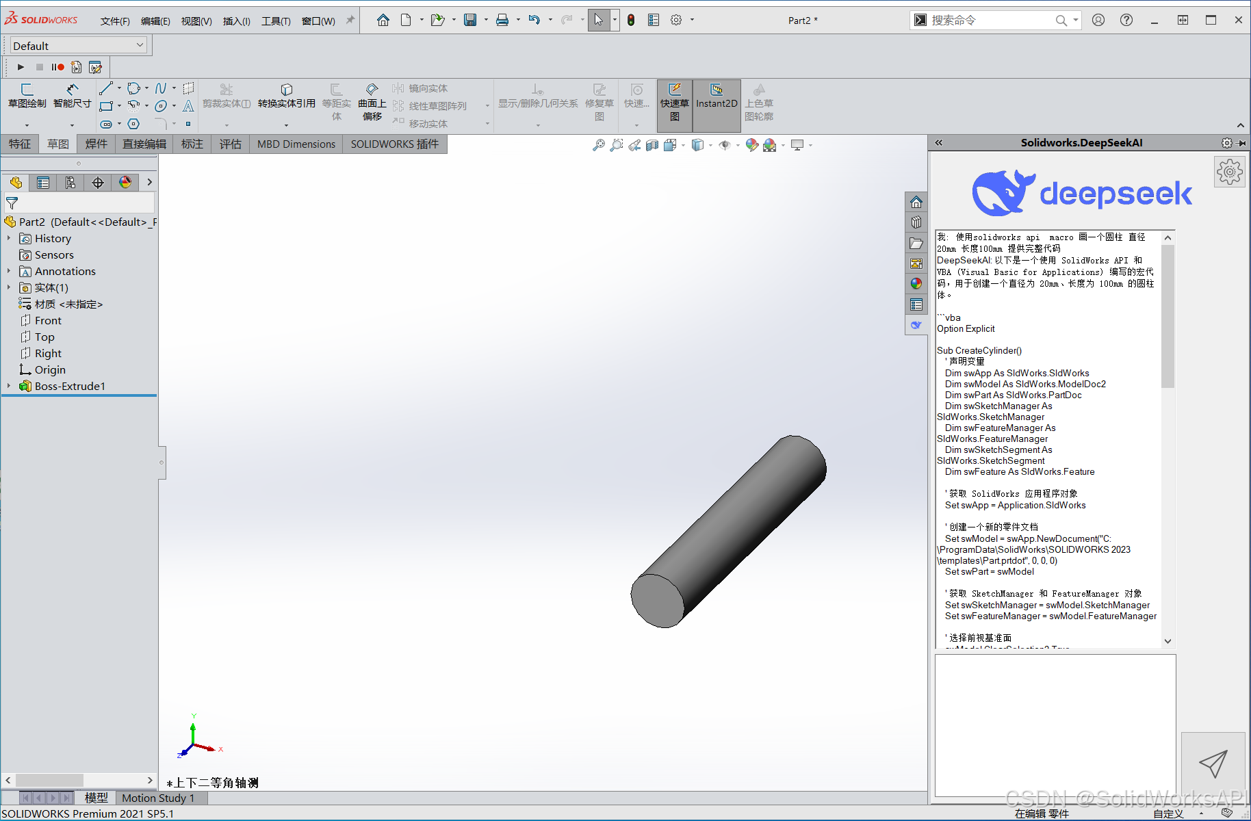Open DisplayManager color ball tab icon
The height and width of the screenshot is (821, 1251).
tap(125, 183)
